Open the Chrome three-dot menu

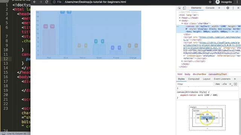(x=237, y=2)
